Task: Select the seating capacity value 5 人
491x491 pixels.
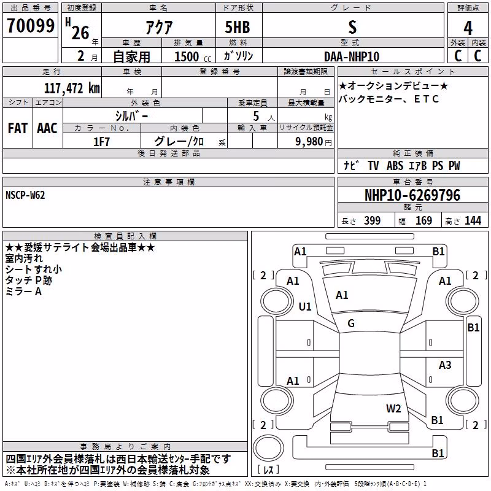Action: pyautogui.click(x=264, y=117)
